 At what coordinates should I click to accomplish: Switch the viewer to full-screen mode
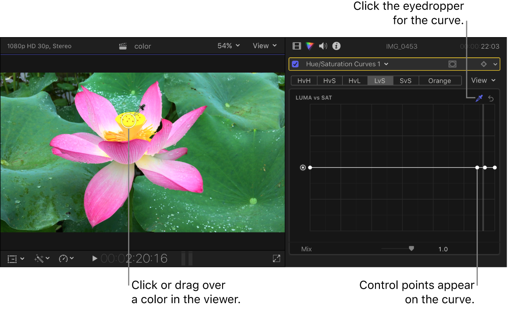coord(276,258)
